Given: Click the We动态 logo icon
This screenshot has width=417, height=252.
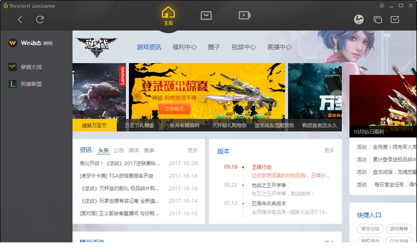Looking at the screenshot, I should [12, 43].
